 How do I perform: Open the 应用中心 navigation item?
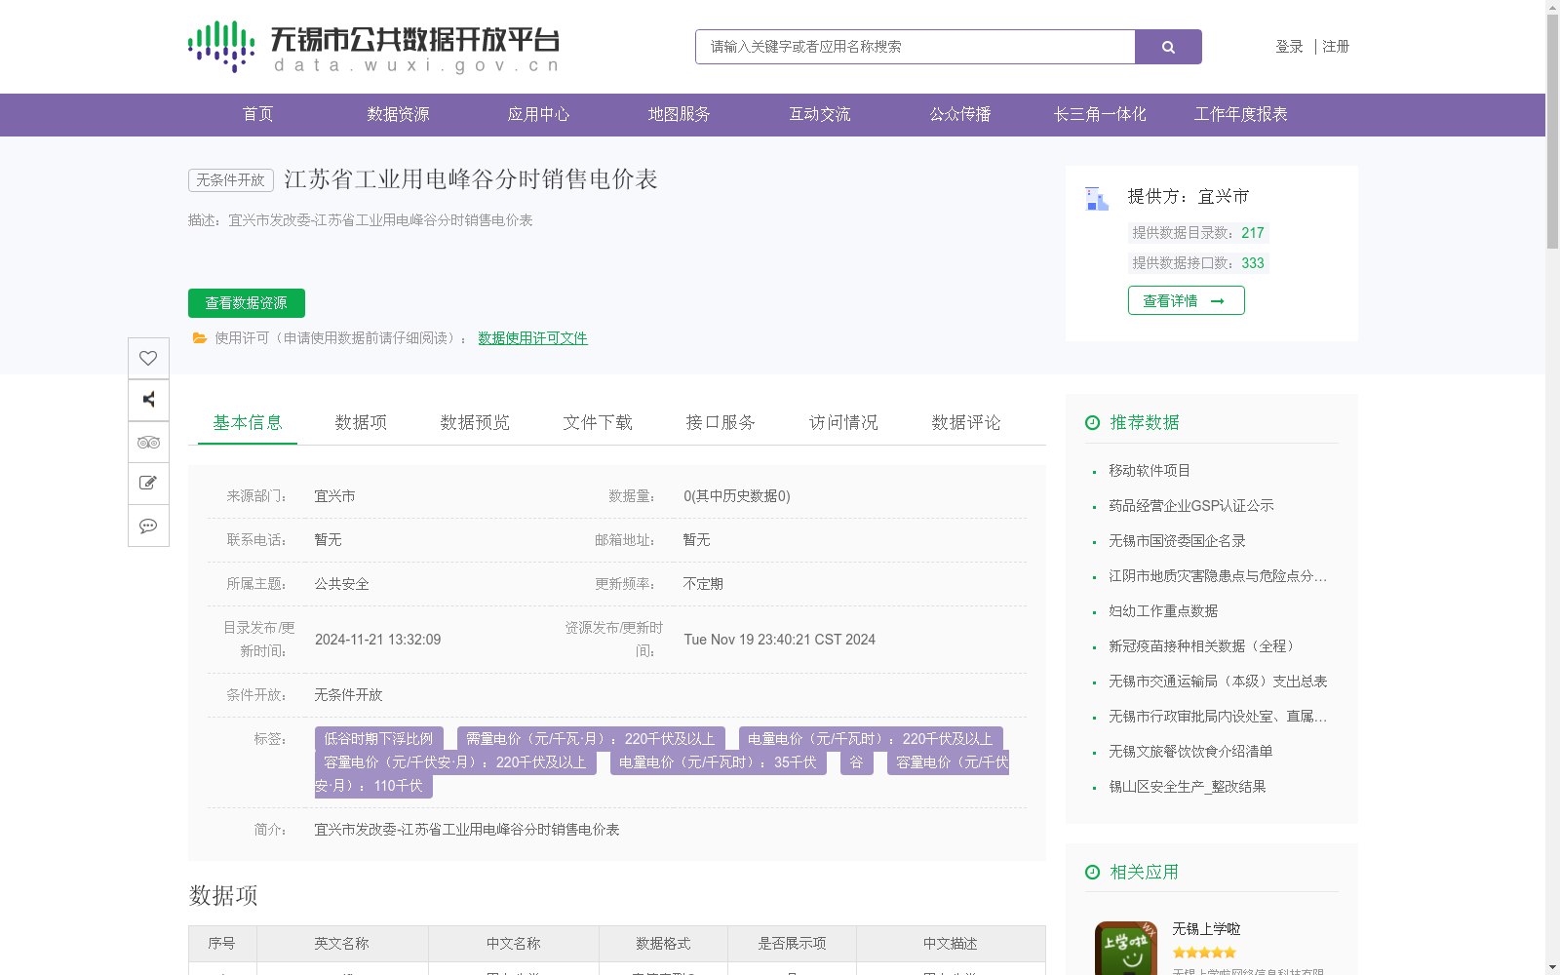538,114
